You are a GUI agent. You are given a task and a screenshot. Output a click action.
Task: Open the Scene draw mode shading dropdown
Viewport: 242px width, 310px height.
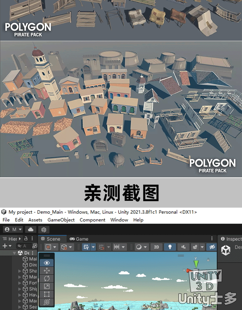click(142, 247)
